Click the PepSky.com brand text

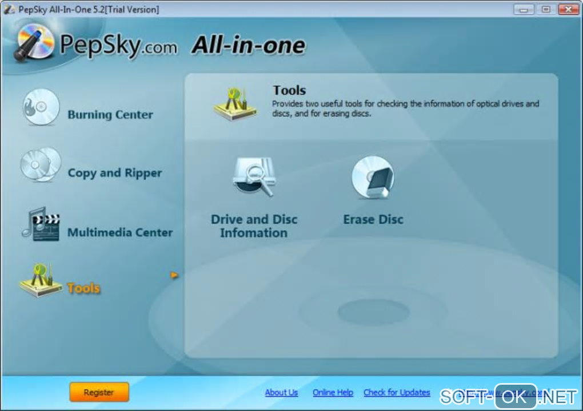[118, 45]
